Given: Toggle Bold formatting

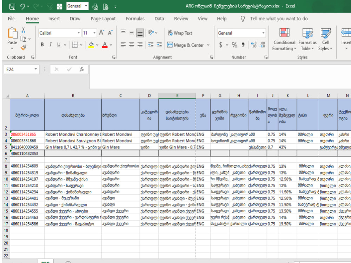Looking at the screenshot, I should click(x=42, y=45).
